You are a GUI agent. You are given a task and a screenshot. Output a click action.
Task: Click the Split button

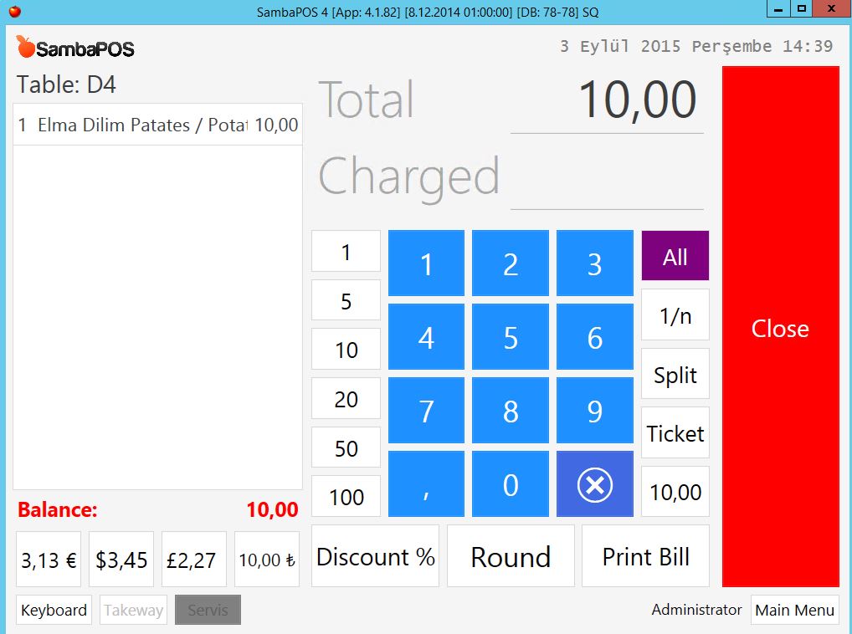pyautogui.click(x=675, y=375)
